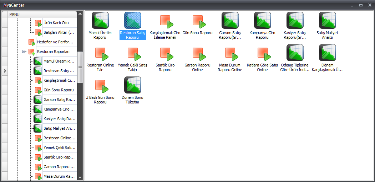Viewport: 375px width, 182px height.
Task: Open Kampanya Ciro Raporu icon
Action: [x=263, y=20]
